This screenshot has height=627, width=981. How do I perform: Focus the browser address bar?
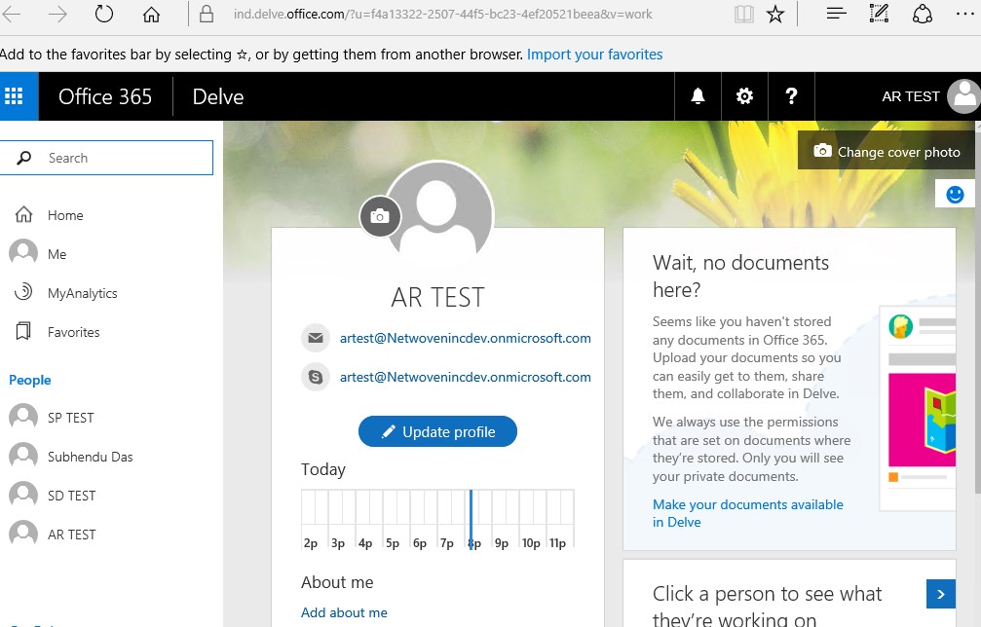(x=442, y=14)
